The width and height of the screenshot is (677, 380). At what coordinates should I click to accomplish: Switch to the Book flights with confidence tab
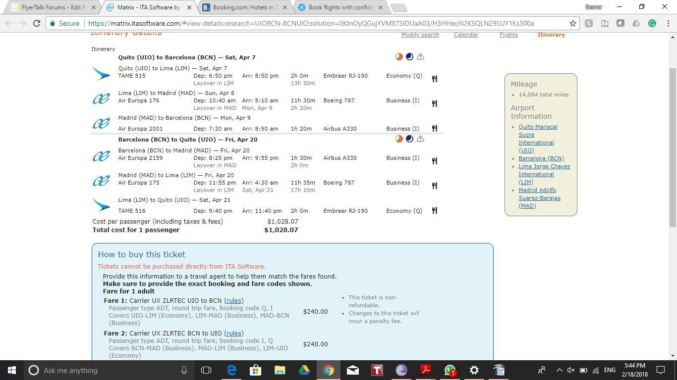(340, 7)
